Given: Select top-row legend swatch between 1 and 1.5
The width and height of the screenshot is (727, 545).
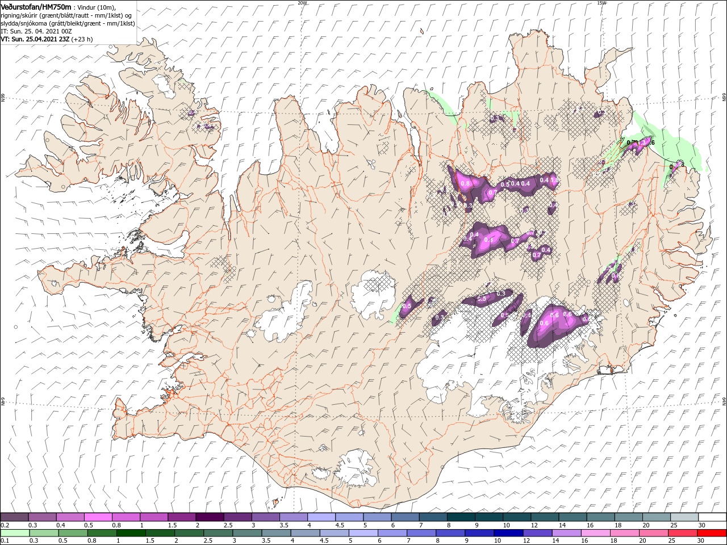Looking at the screenshot, I should point(153,517).
